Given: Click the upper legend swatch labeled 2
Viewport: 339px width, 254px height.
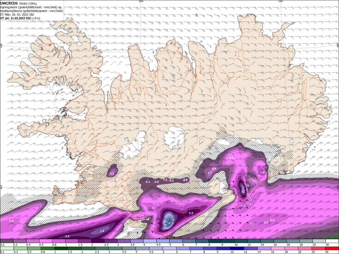Looking at the screenshot, I should (98, 241).
